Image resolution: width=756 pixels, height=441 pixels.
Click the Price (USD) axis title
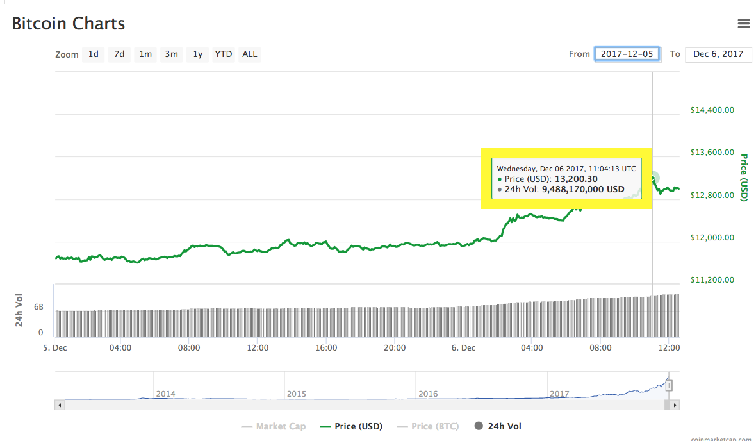(x=744, y=178)
